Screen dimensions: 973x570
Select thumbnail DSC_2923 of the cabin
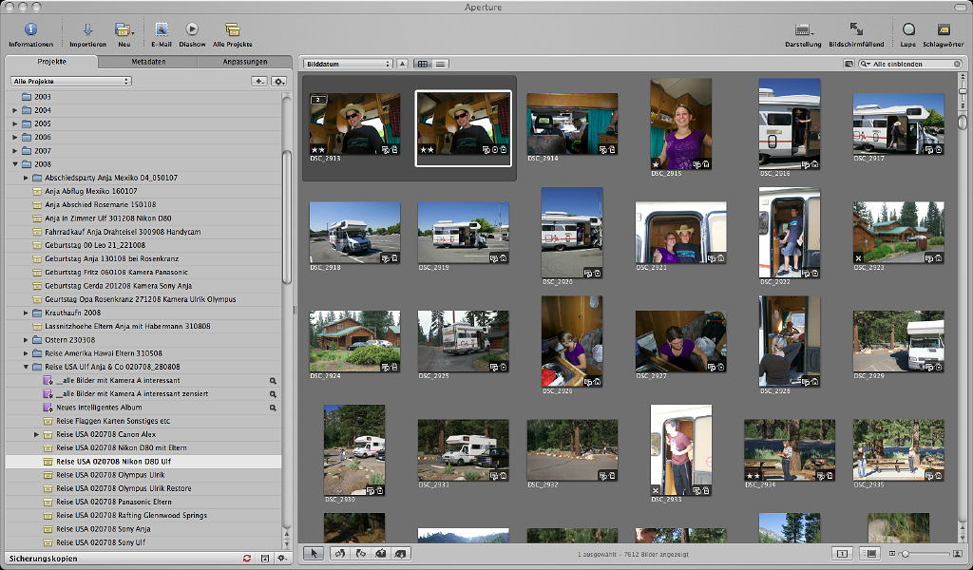click(898, 233)
